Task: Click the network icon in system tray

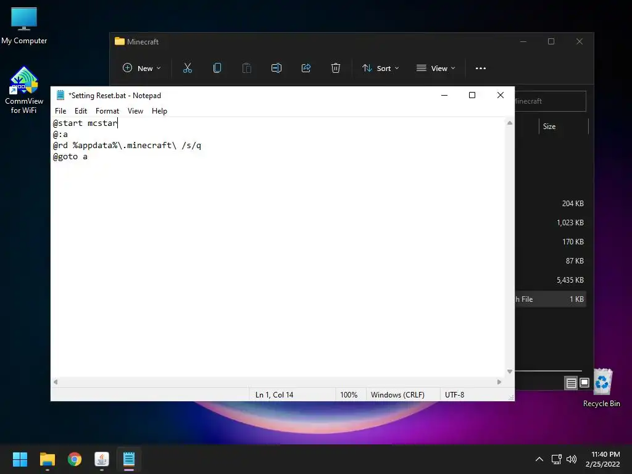Action: tap(557, 459)
